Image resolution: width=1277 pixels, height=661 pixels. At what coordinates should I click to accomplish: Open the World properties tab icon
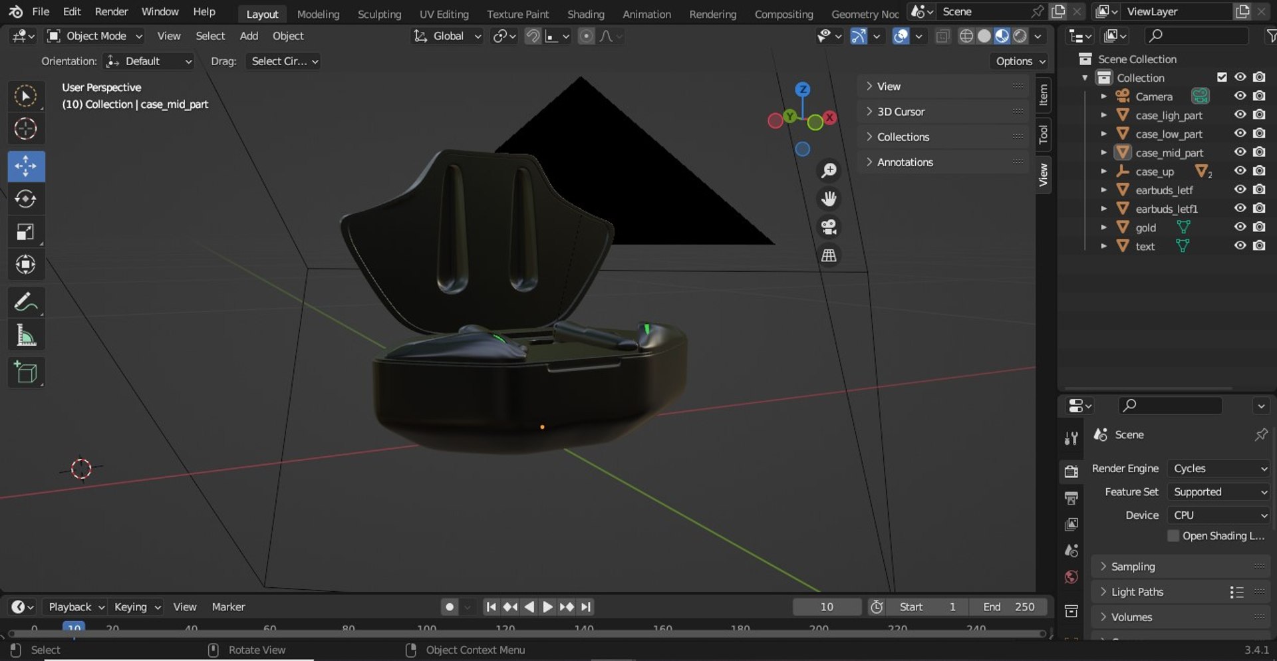point(1071,577)
